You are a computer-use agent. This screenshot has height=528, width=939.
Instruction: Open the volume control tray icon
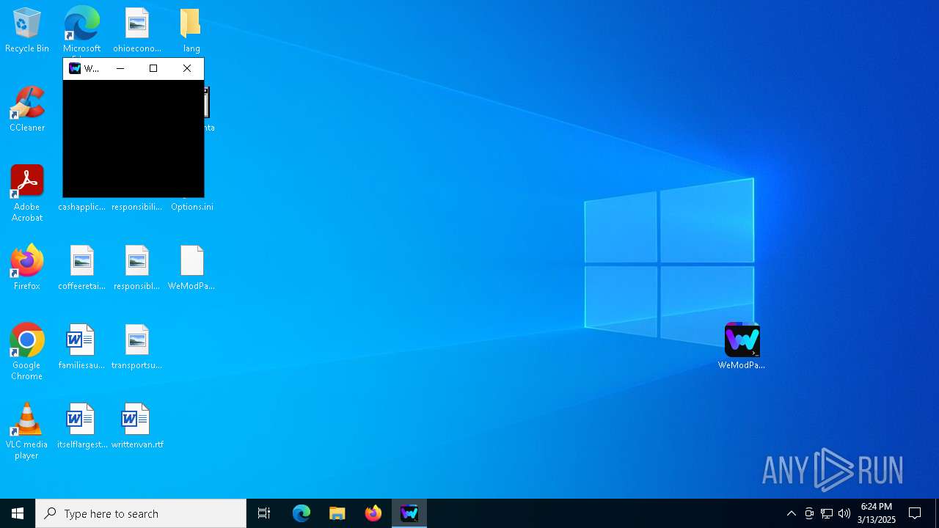click(844, 513)
